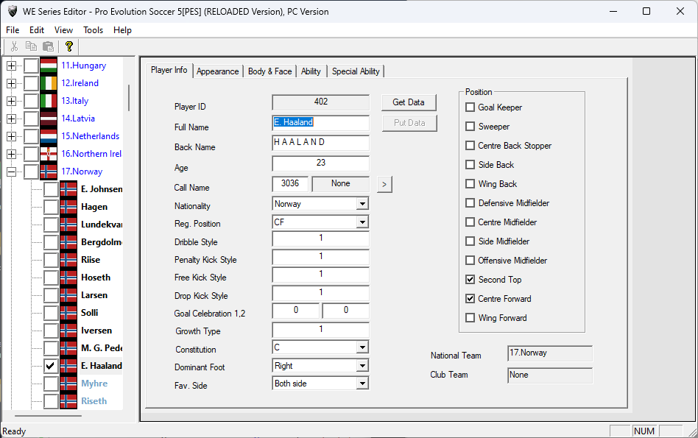The height and width of the screenshot is (438, 698).
Task: Expand the 11.Hungary tree node
Action: (12, 66)
